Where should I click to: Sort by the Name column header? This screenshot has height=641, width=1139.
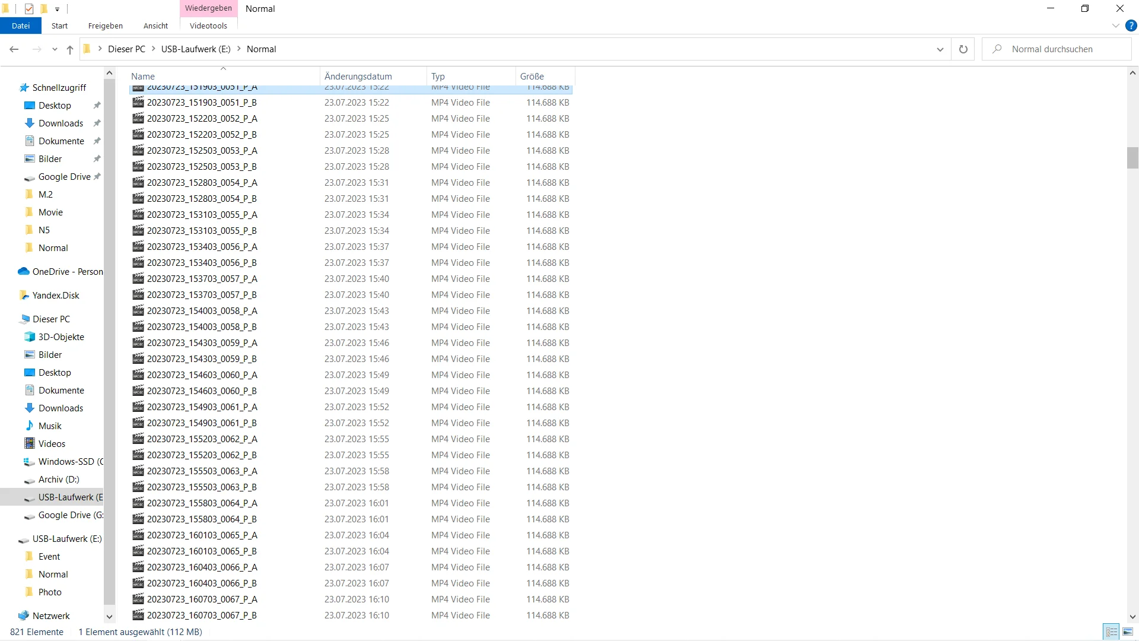[224, 76]
